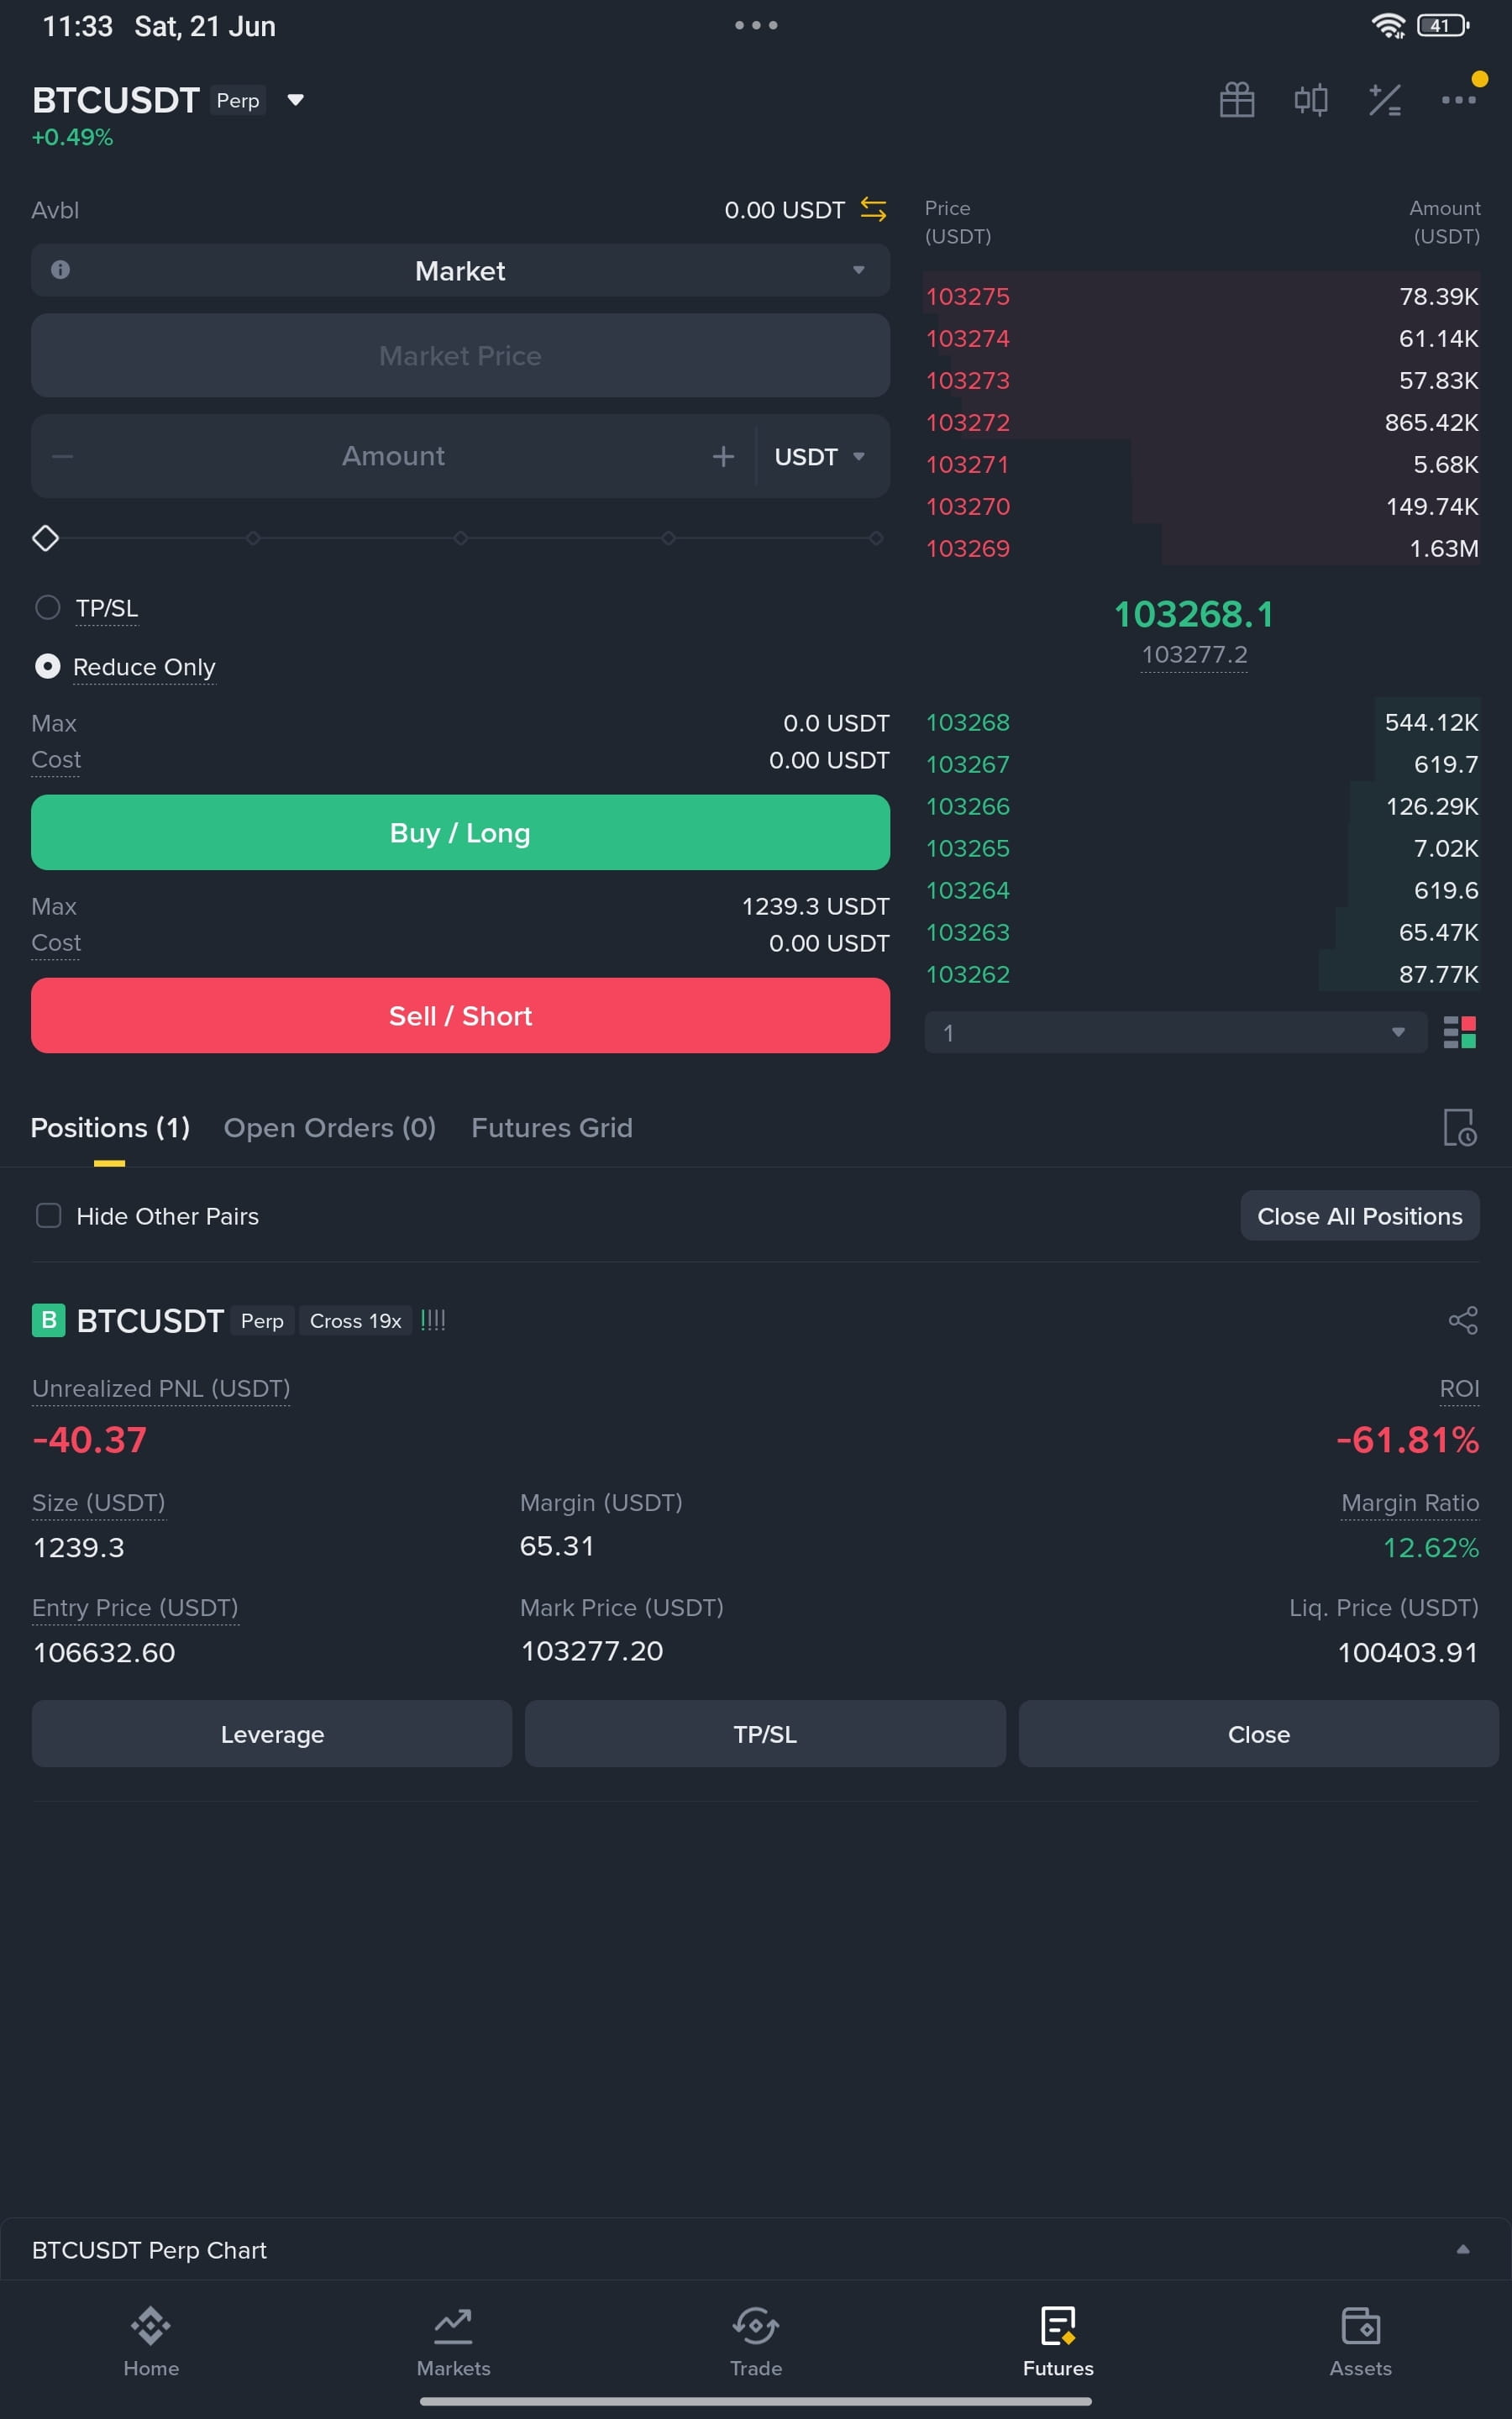
Task: Tap the transfer arrows next to 0.00 USDT
Action: [x=873, y=210]
